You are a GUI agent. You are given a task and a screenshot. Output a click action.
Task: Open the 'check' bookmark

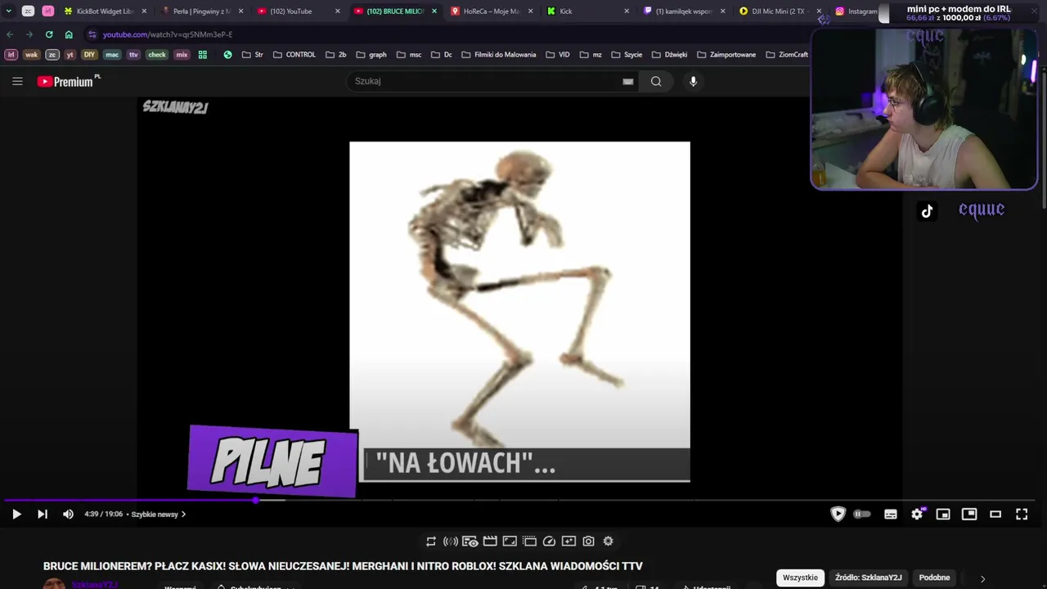157,55
